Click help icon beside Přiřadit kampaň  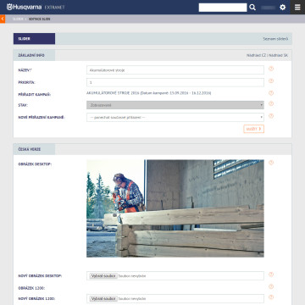click(x=271, y=93)
